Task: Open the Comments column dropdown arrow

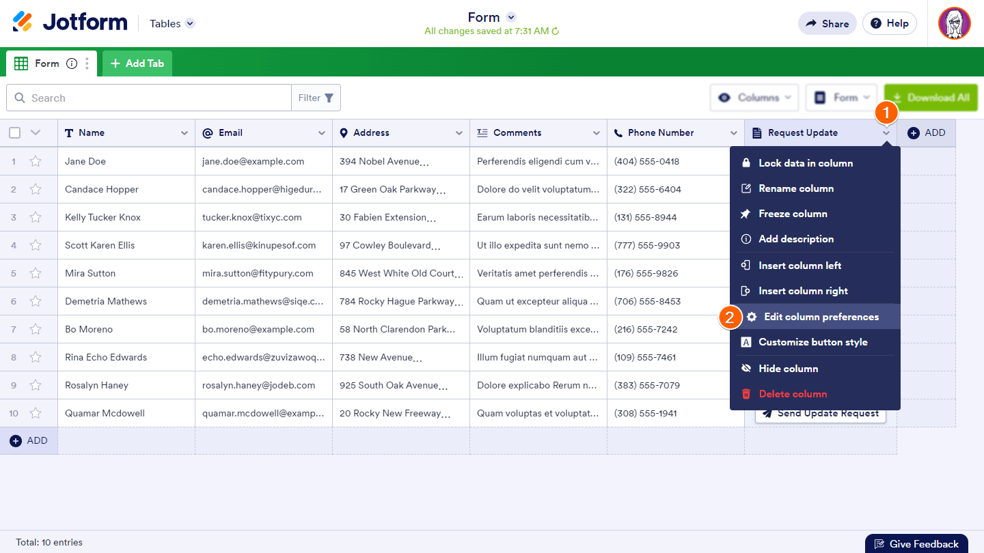Action: pos(596,133)
